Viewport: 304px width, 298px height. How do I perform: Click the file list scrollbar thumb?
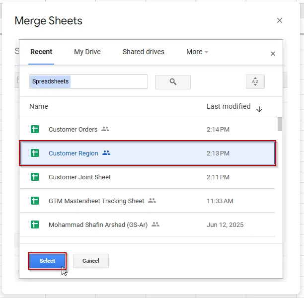point(280,124)
